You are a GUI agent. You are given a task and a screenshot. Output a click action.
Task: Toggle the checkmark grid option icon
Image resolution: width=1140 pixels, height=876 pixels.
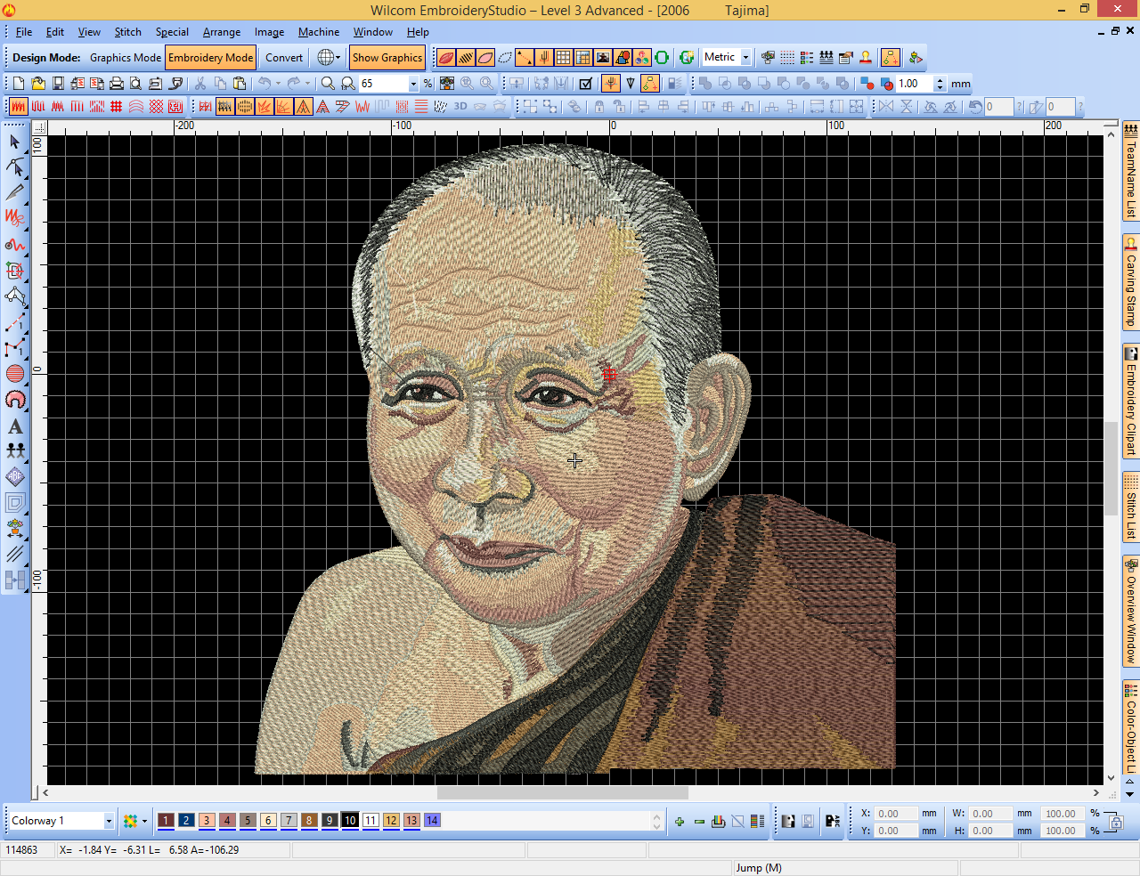point(585,84)
